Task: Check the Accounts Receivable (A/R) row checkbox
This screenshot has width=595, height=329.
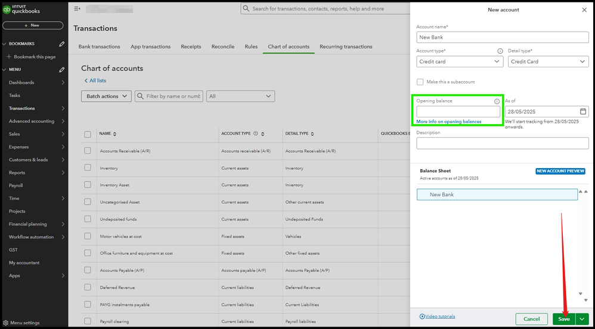Action: (x=88, y=151)
